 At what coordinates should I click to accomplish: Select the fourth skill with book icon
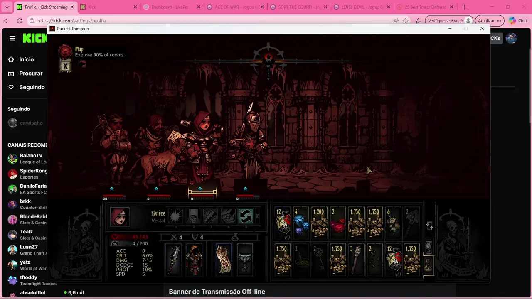click(228, 216)
